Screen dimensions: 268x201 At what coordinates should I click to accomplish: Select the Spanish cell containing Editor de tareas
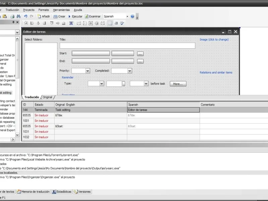(163, 110)
